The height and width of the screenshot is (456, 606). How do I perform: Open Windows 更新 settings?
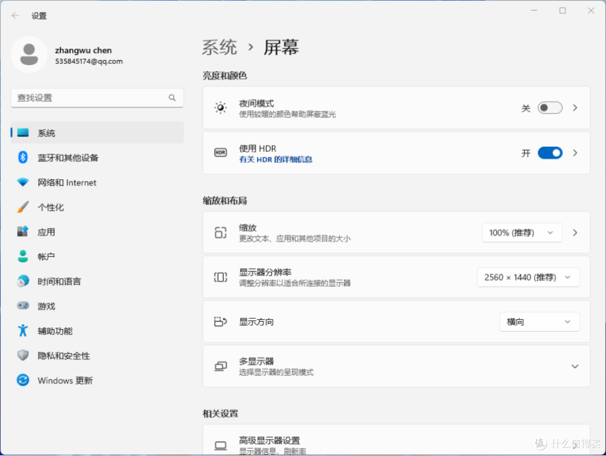click(x=98, y=380)
